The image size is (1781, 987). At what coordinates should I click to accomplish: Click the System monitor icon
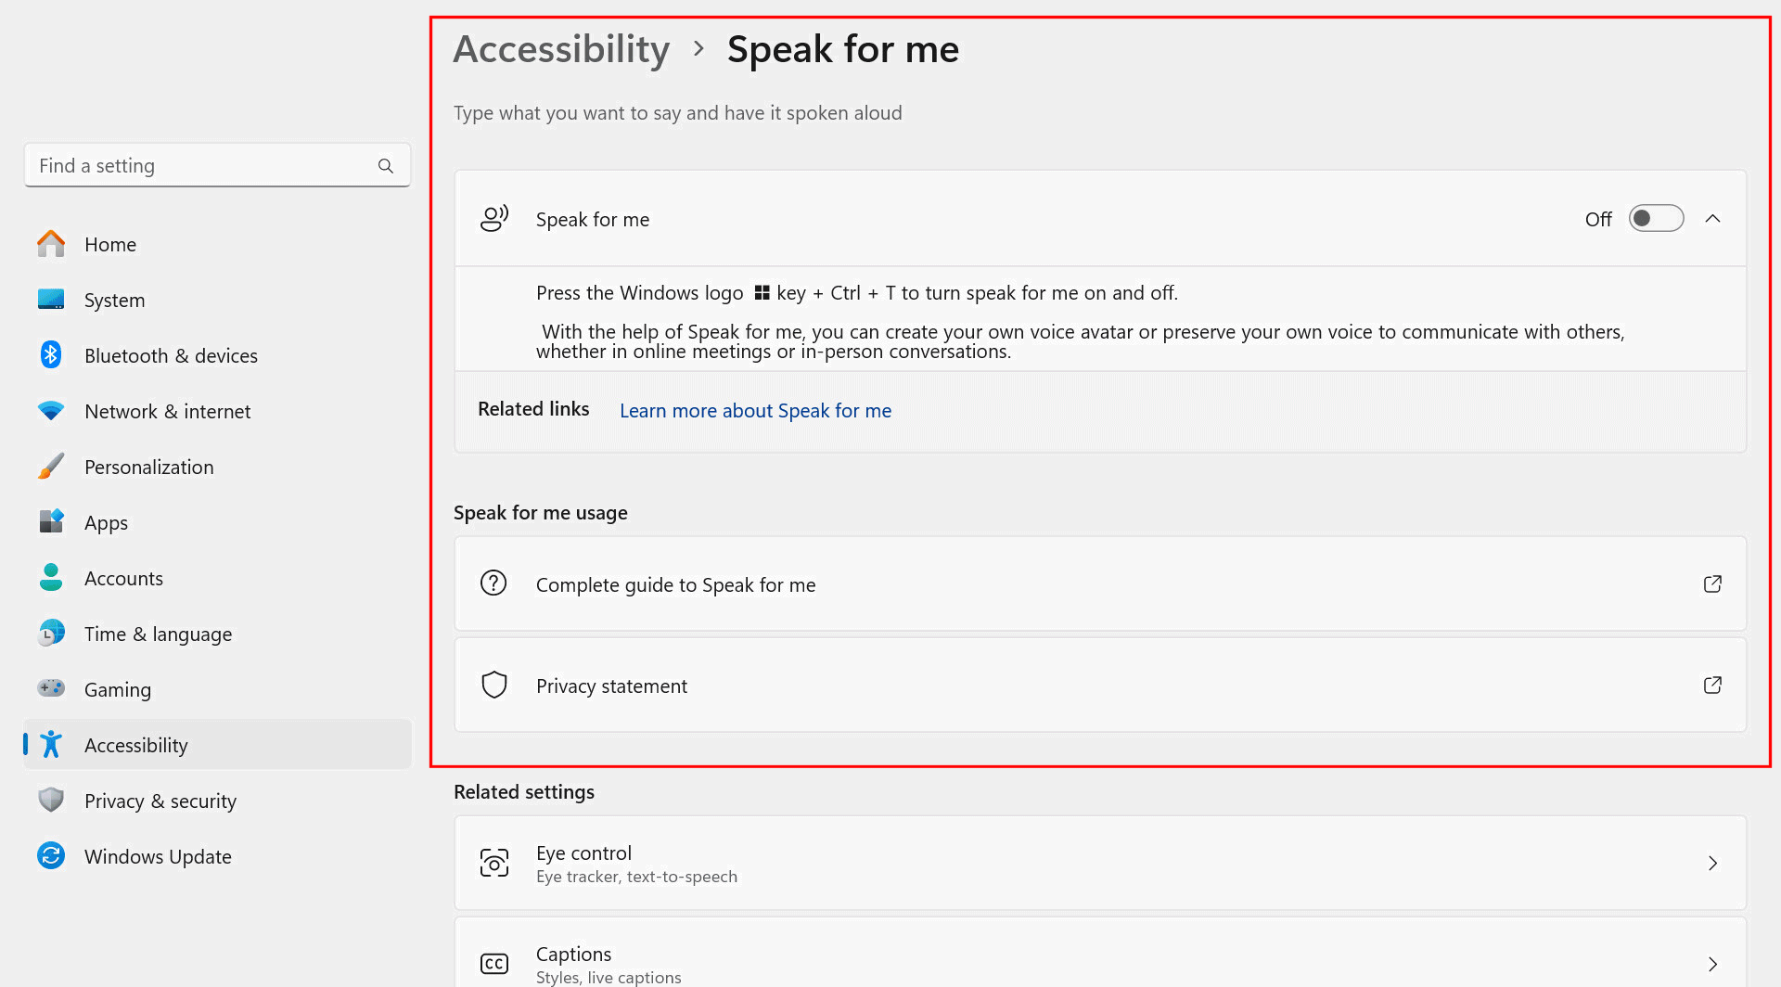tap(51, 300)
